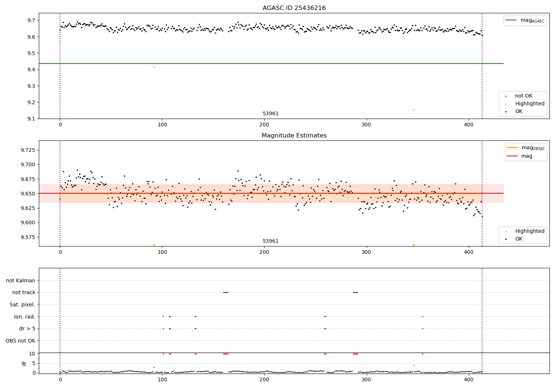Click the 9.7 y-axis tick label
Image resolution: width=555 pixels, height=388 pixels.
click(32, 20)
